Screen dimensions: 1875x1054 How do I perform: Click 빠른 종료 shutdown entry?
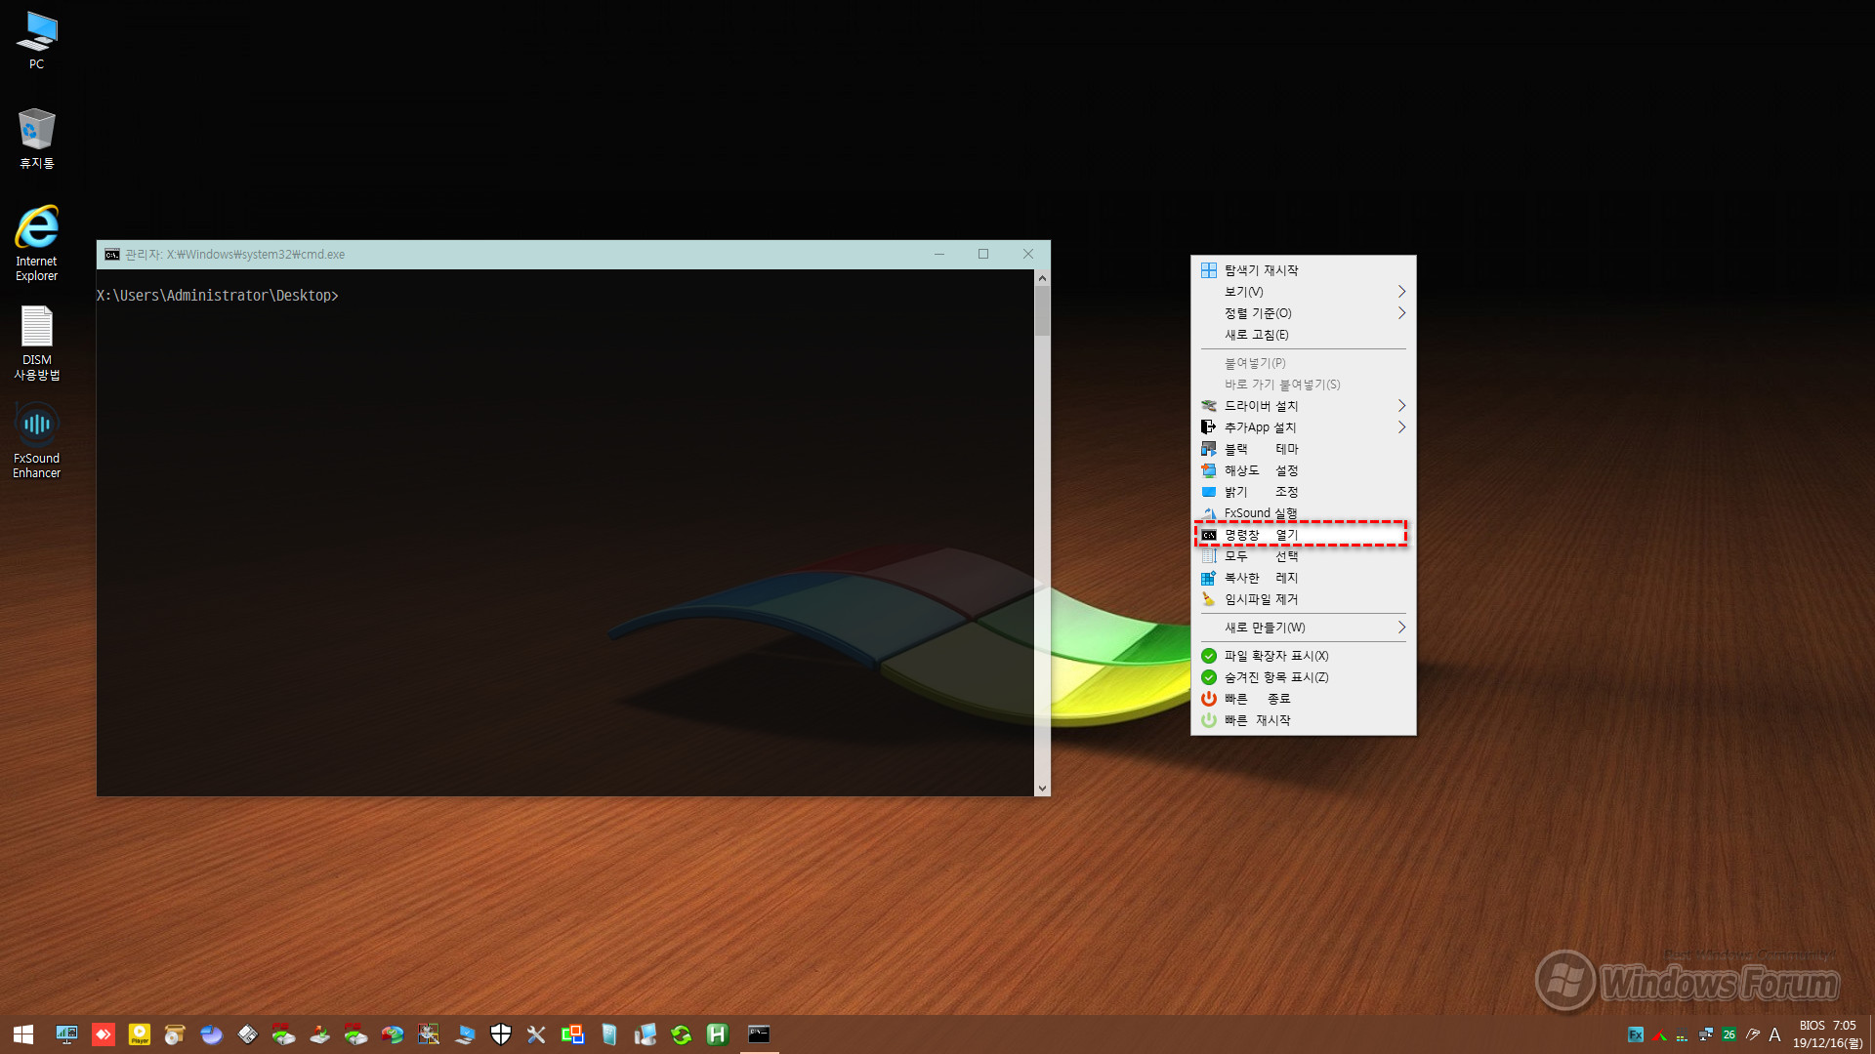pyautogui.click(x=1303, y=699)
